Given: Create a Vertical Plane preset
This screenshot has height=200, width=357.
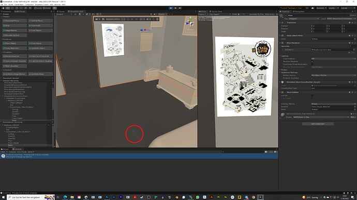Looking at the screenshot, I should (x=40, y=21).
